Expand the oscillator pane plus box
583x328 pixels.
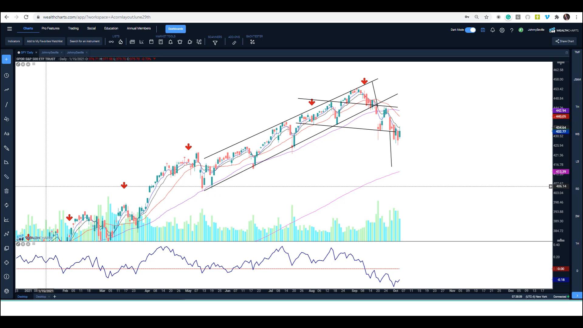coord(34,244)
